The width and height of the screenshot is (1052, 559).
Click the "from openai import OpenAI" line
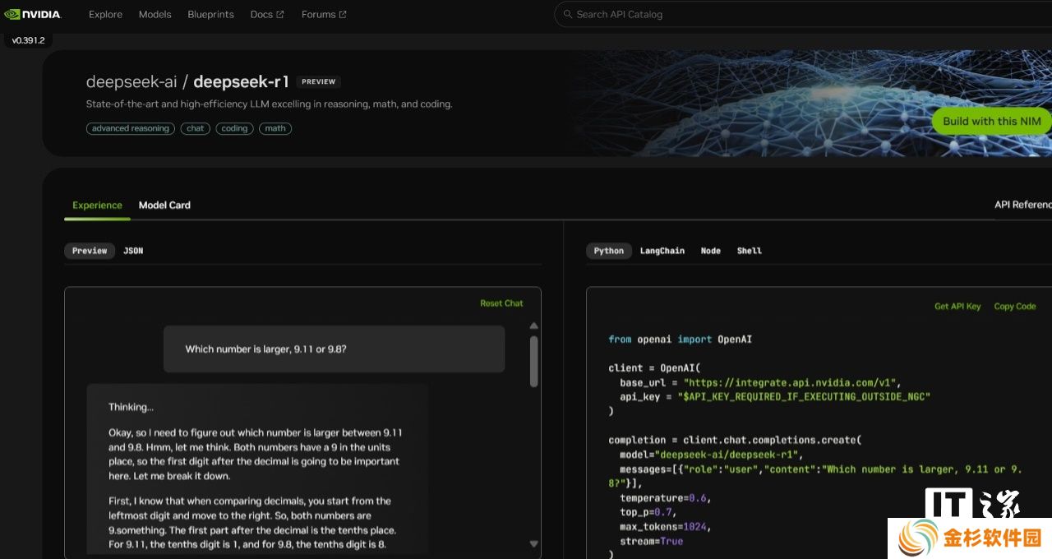coord(680,340)
